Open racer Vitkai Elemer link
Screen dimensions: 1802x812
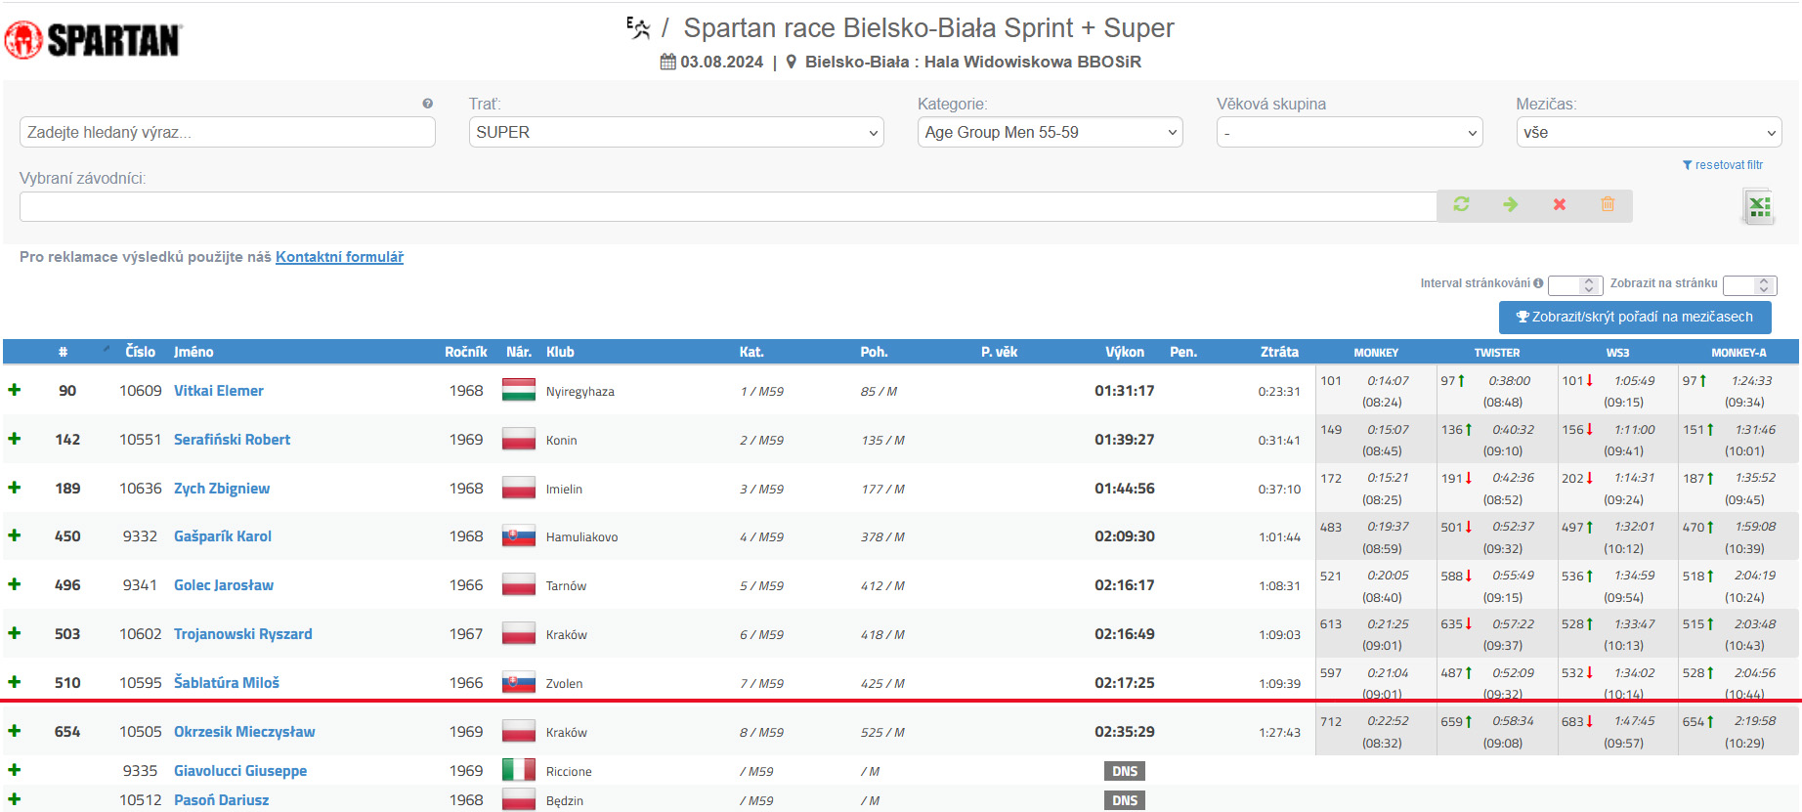point(218,390)
